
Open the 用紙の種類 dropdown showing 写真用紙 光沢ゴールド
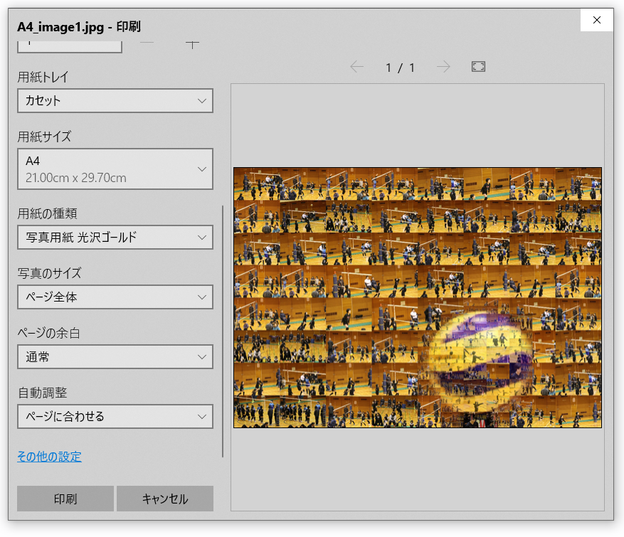click(115, 238)
